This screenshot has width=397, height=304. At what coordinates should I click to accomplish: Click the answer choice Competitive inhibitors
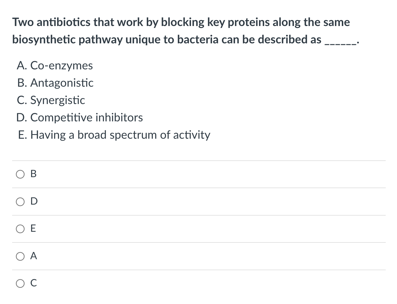(x=80, y=118)
